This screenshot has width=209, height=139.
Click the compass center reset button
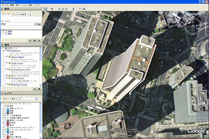click(193, 26)
